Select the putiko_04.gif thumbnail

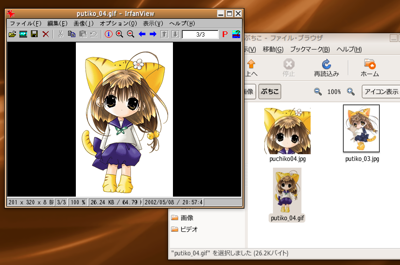(x=287, y=190)
